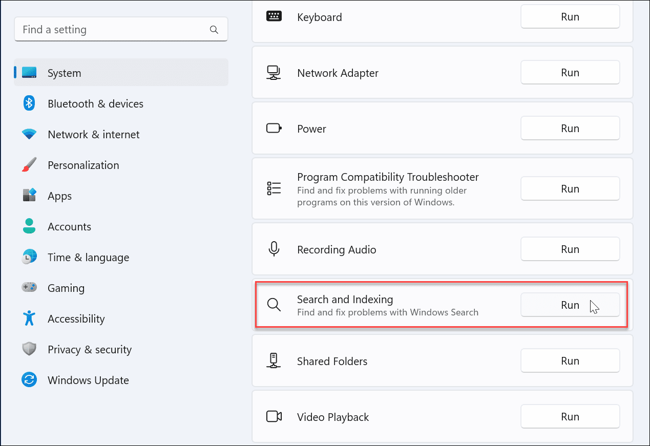Click the Bluetooth & devices icon

pyautogui.click(x=29, y=103)
